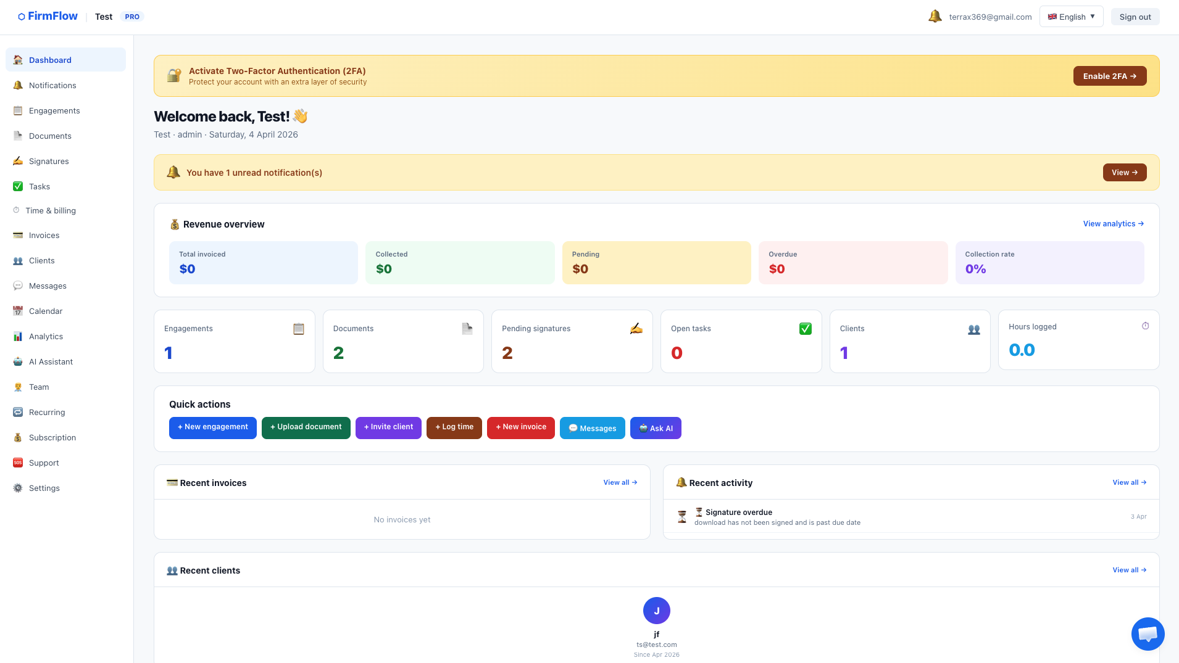Click the Collection rate revenue tile

[1049, 263]
